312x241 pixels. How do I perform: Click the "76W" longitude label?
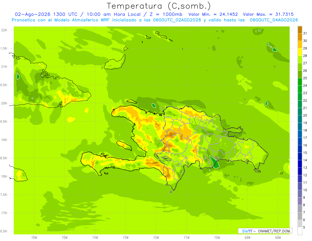pos(34,238)
